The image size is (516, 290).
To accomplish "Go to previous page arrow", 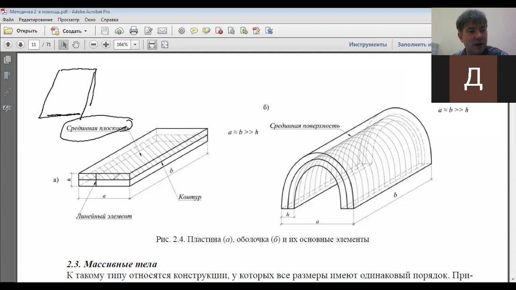I will 8,44.
